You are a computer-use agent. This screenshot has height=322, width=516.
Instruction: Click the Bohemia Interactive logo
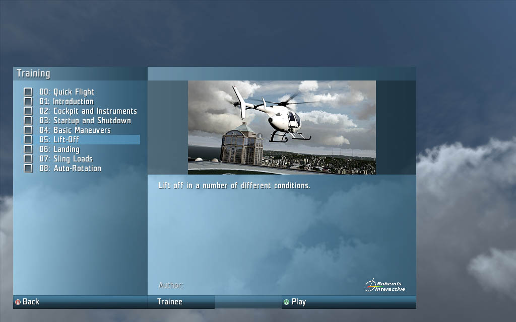(385, 285)
